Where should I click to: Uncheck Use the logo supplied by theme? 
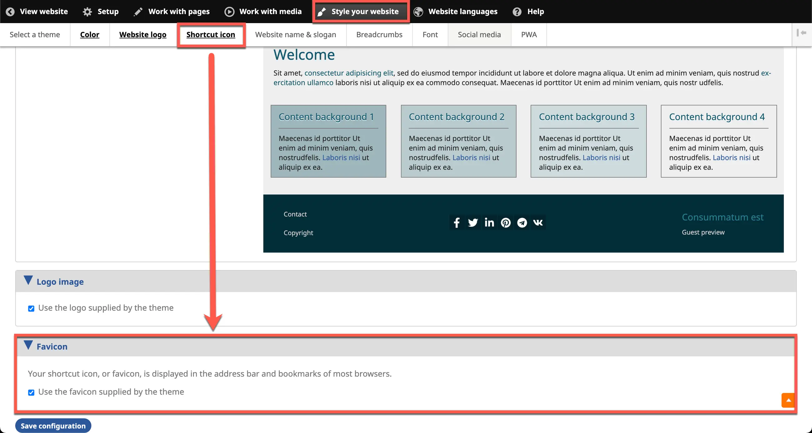[31, 308]
